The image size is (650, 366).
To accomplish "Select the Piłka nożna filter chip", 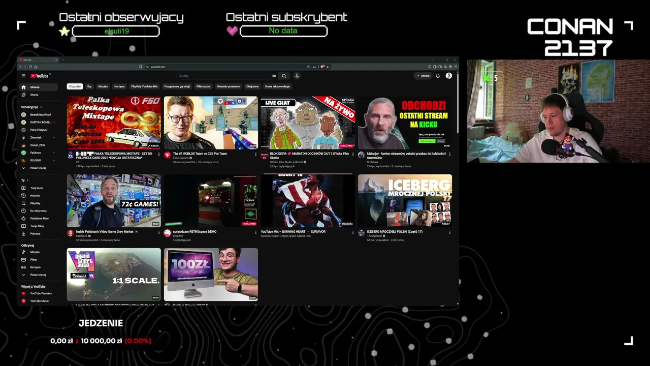I will (204, 86).
